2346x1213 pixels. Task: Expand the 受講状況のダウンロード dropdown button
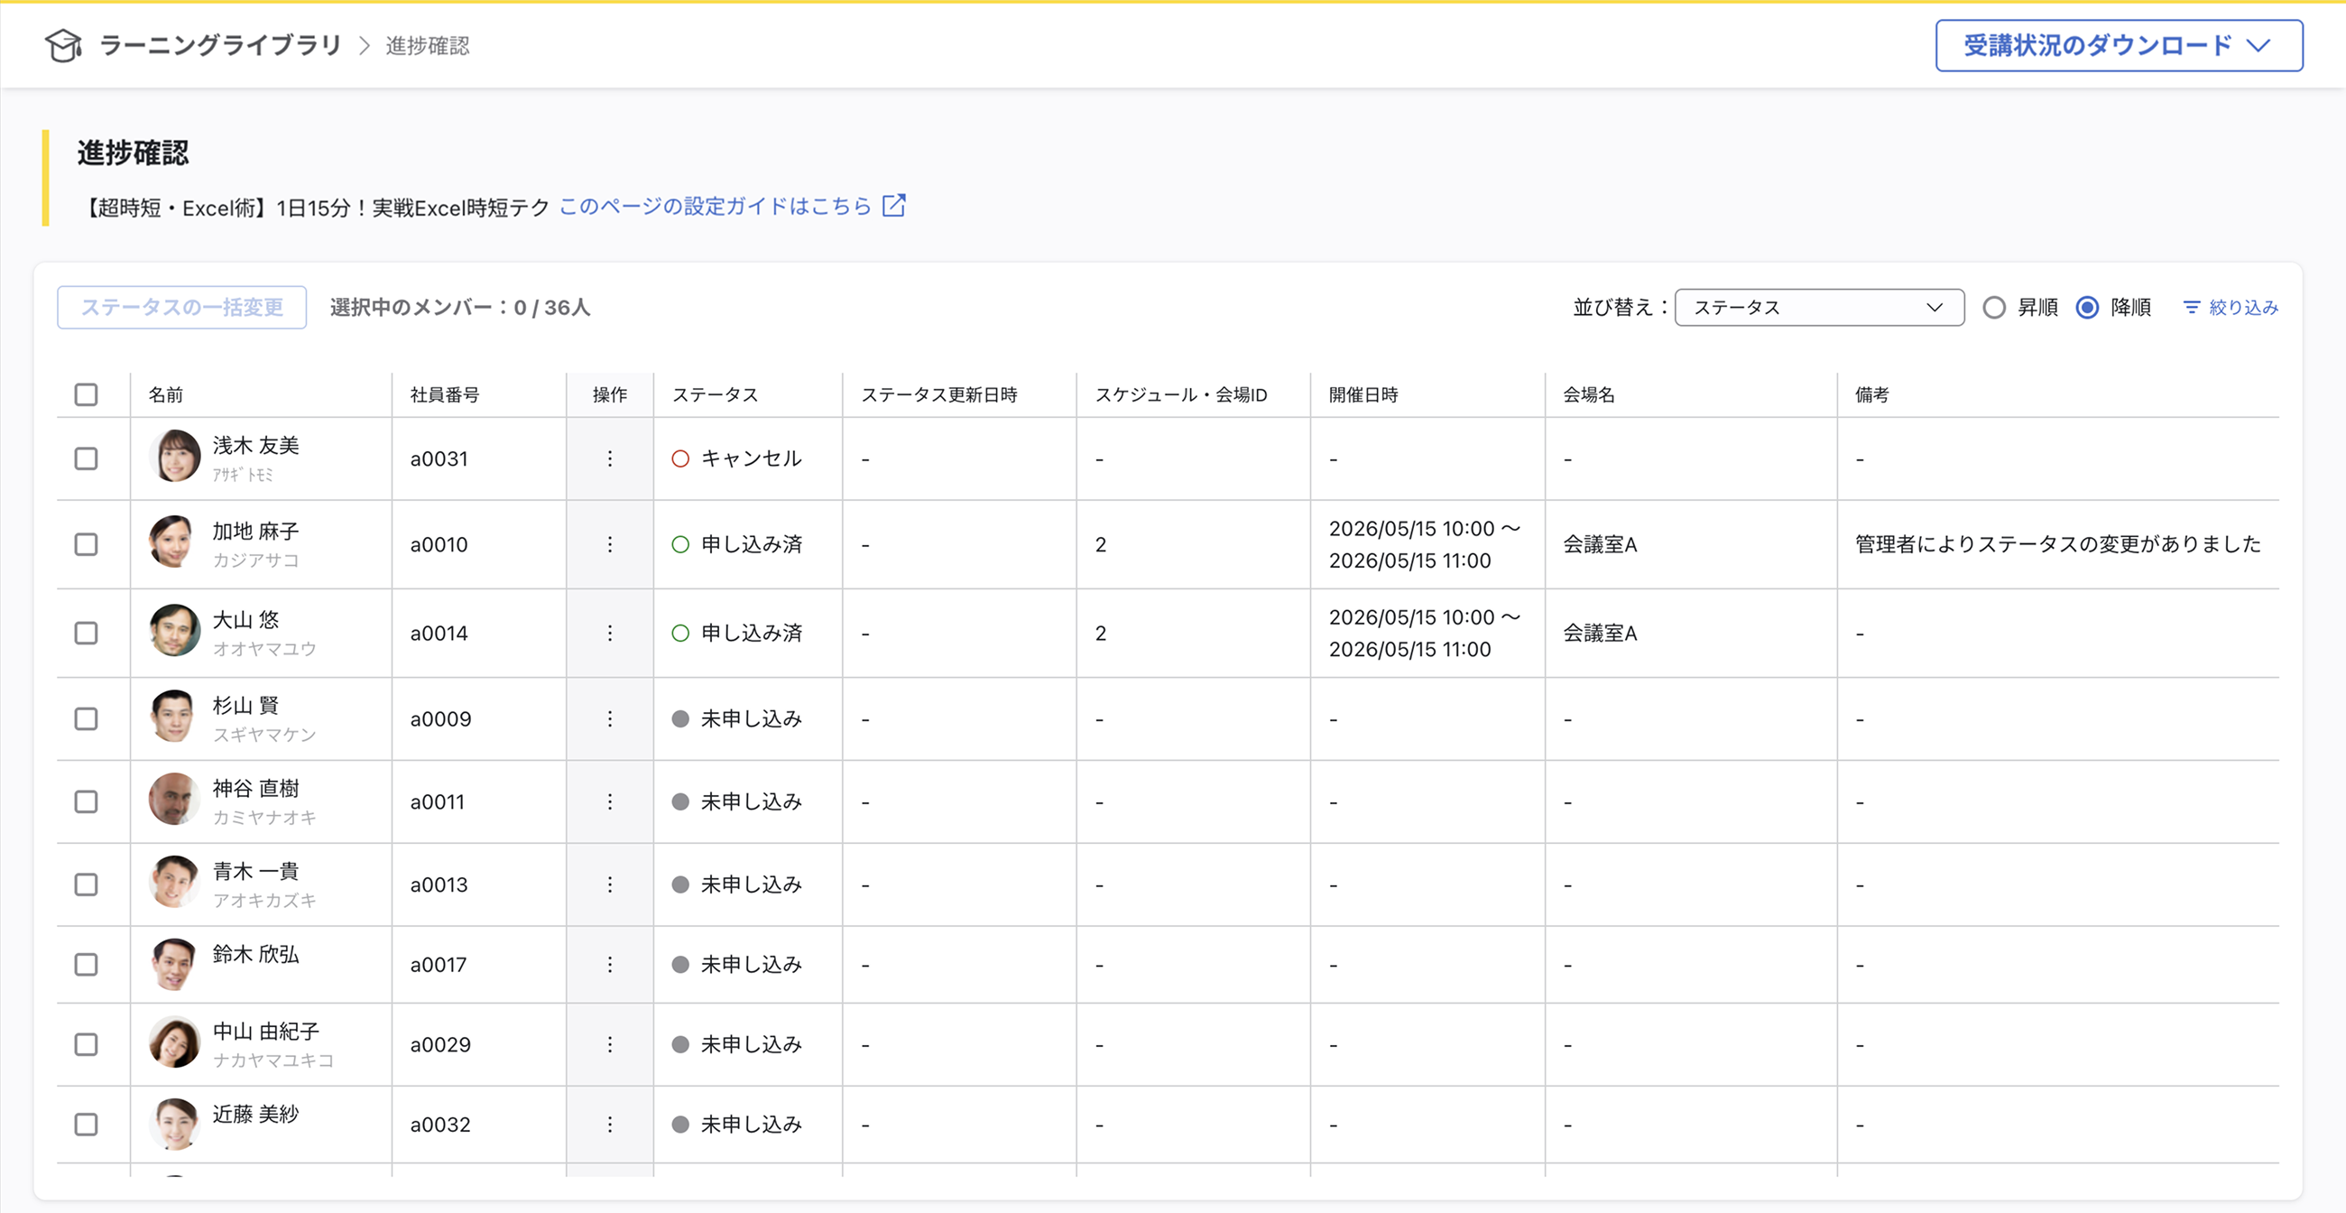(x=2119, y=45)
